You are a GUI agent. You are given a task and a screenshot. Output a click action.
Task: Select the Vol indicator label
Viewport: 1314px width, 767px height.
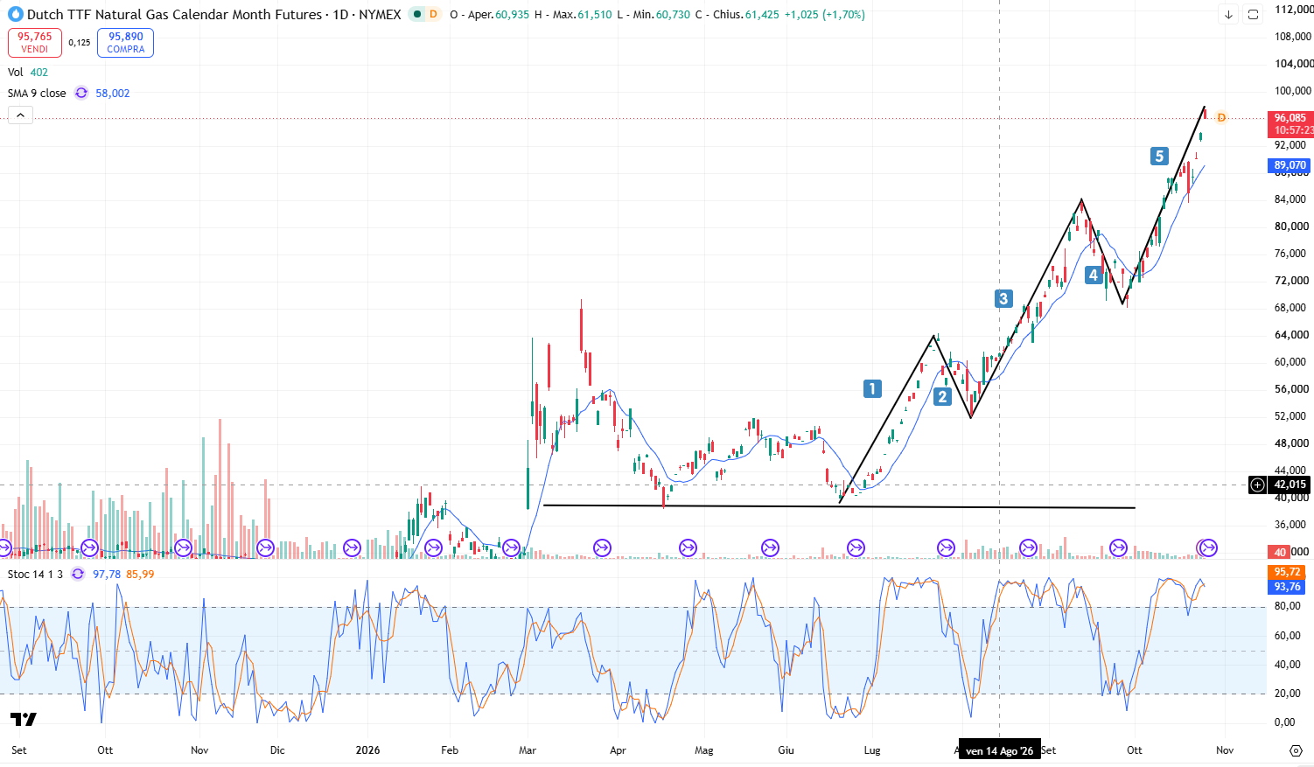click(16, 72)
